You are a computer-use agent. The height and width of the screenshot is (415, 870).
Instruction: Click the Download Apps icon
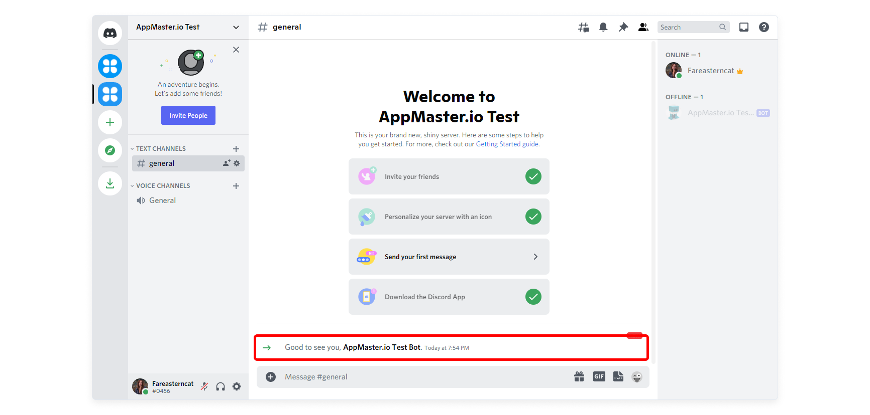coord(110,183)
